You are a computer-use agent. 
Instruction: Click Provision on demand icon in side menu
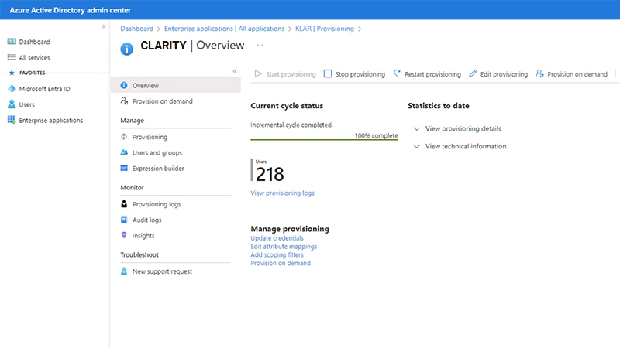124,101
